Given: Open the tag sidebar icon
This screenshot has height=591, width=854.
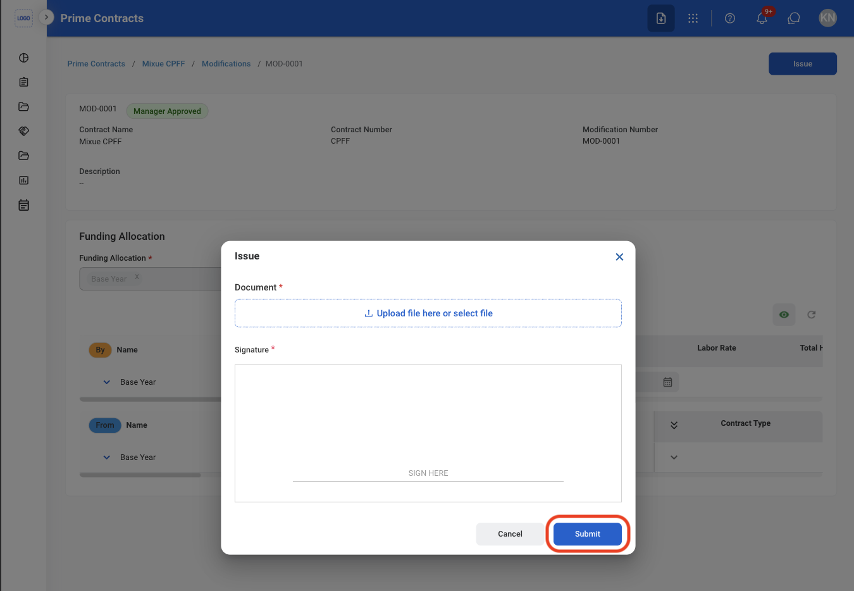Looking at the screenshot, I should (24, 131).
